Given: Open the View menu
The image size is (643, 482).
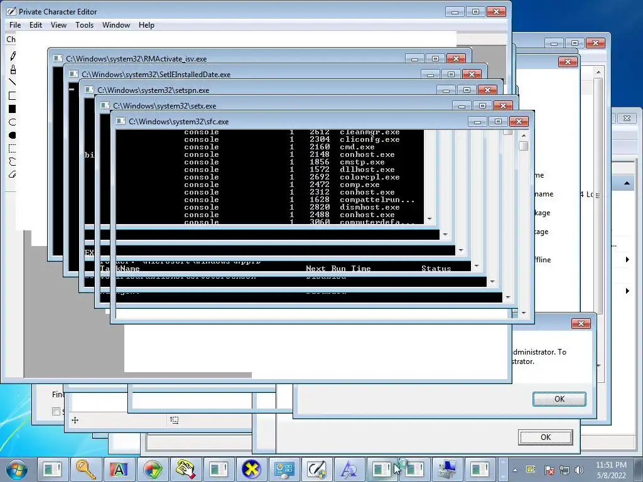Looking at the screenshot, I should tap(58, 25).
